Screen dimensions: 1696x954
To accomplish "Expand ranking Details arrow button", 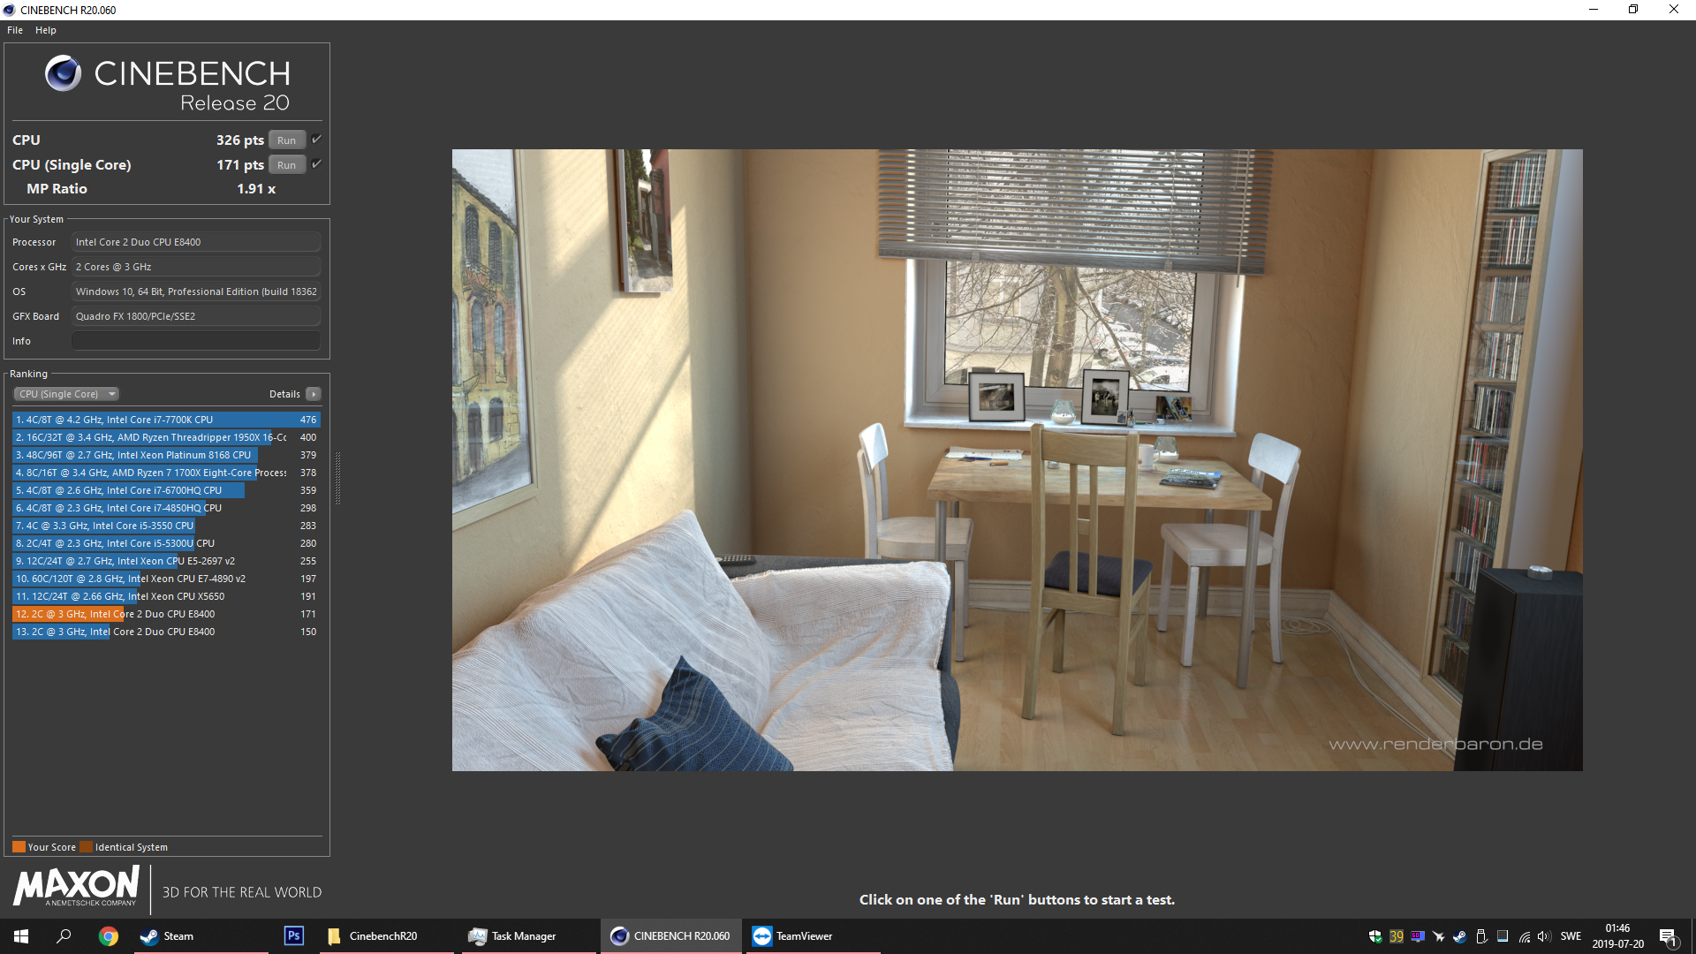I will click(314, 394).
